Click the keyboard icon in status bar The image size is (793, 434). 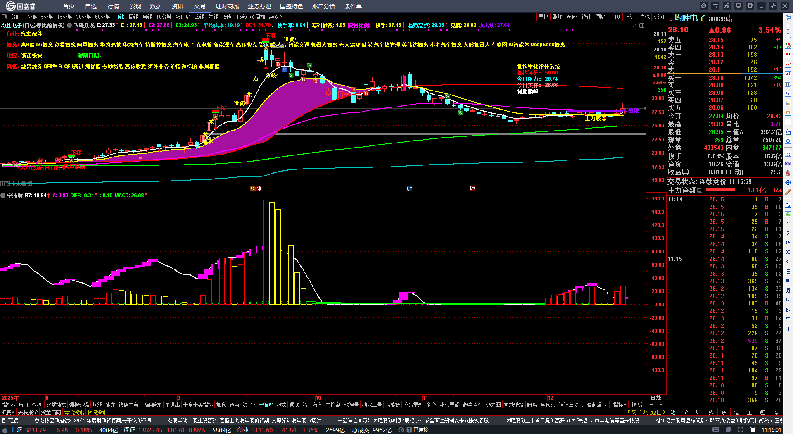click(716, 430)
